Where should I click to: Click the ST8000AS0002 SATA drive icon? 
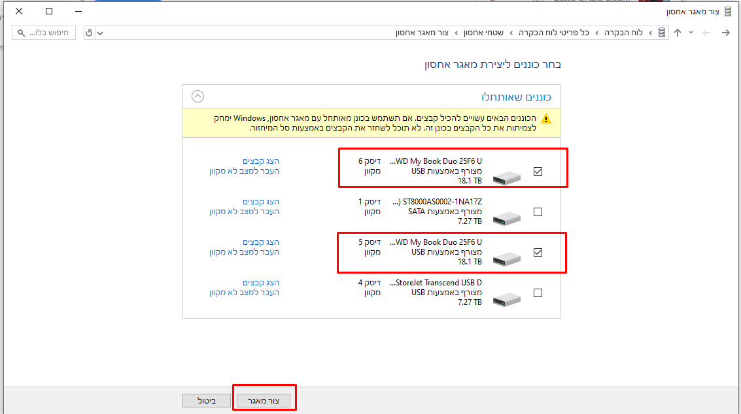tap(507, 218)
